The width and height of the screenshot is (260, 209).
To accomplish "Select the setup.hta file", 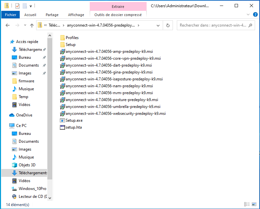I will (74, 127).
